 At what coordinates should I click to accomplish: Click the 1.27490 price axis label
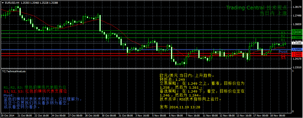297,15
